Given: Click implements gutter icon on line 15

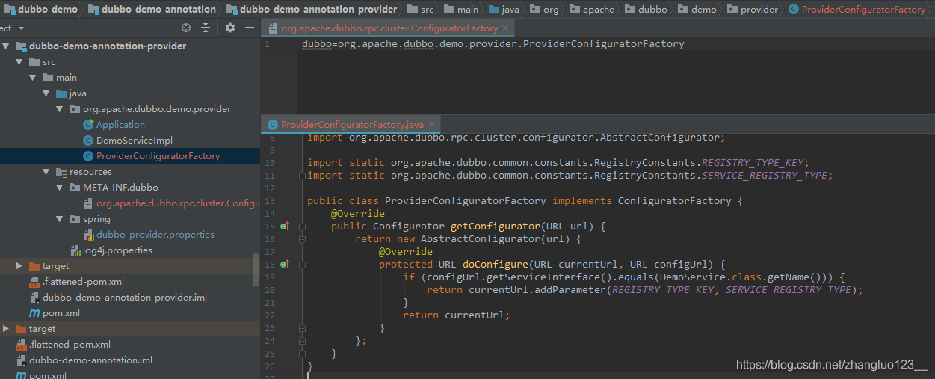Looking at the screenshot, I should (x=285, y=226).
